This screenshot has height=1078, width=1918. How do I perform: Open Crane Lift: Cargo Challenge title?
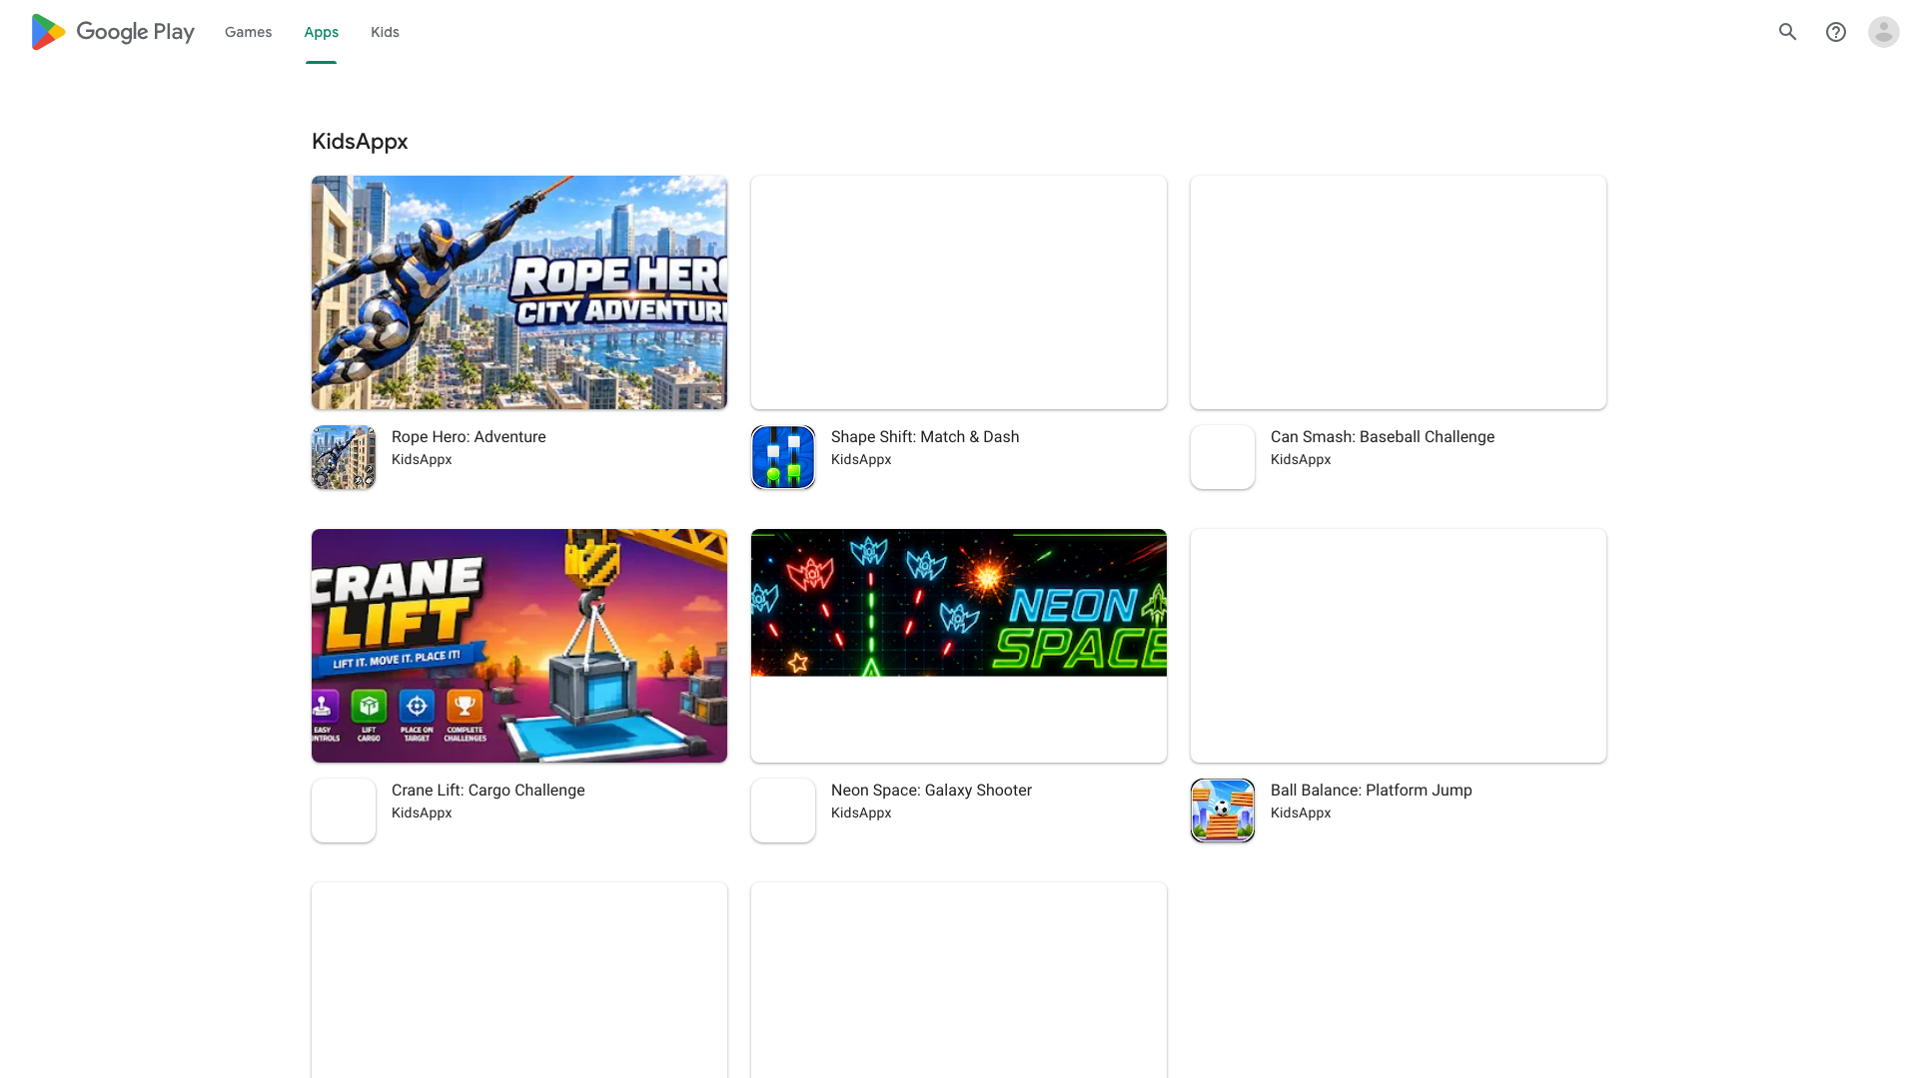[488, 791]
